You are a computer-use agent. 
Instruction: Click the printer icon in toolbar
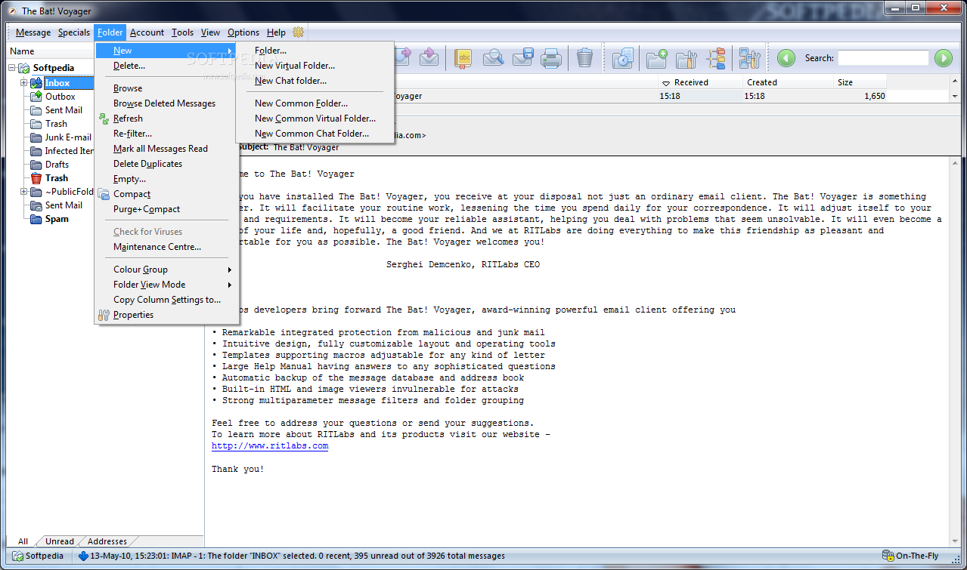tap(551, 57)
